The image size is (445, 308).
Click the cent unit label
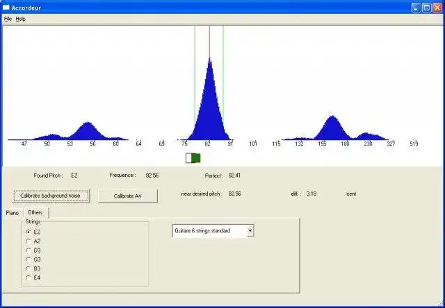(351, 194)
